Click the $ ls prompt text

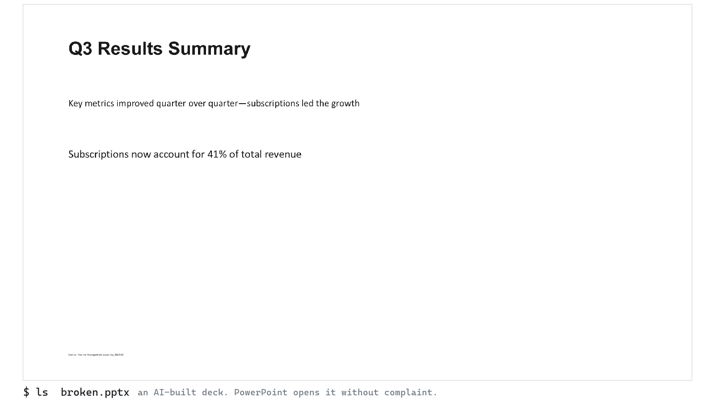point(36,392)
